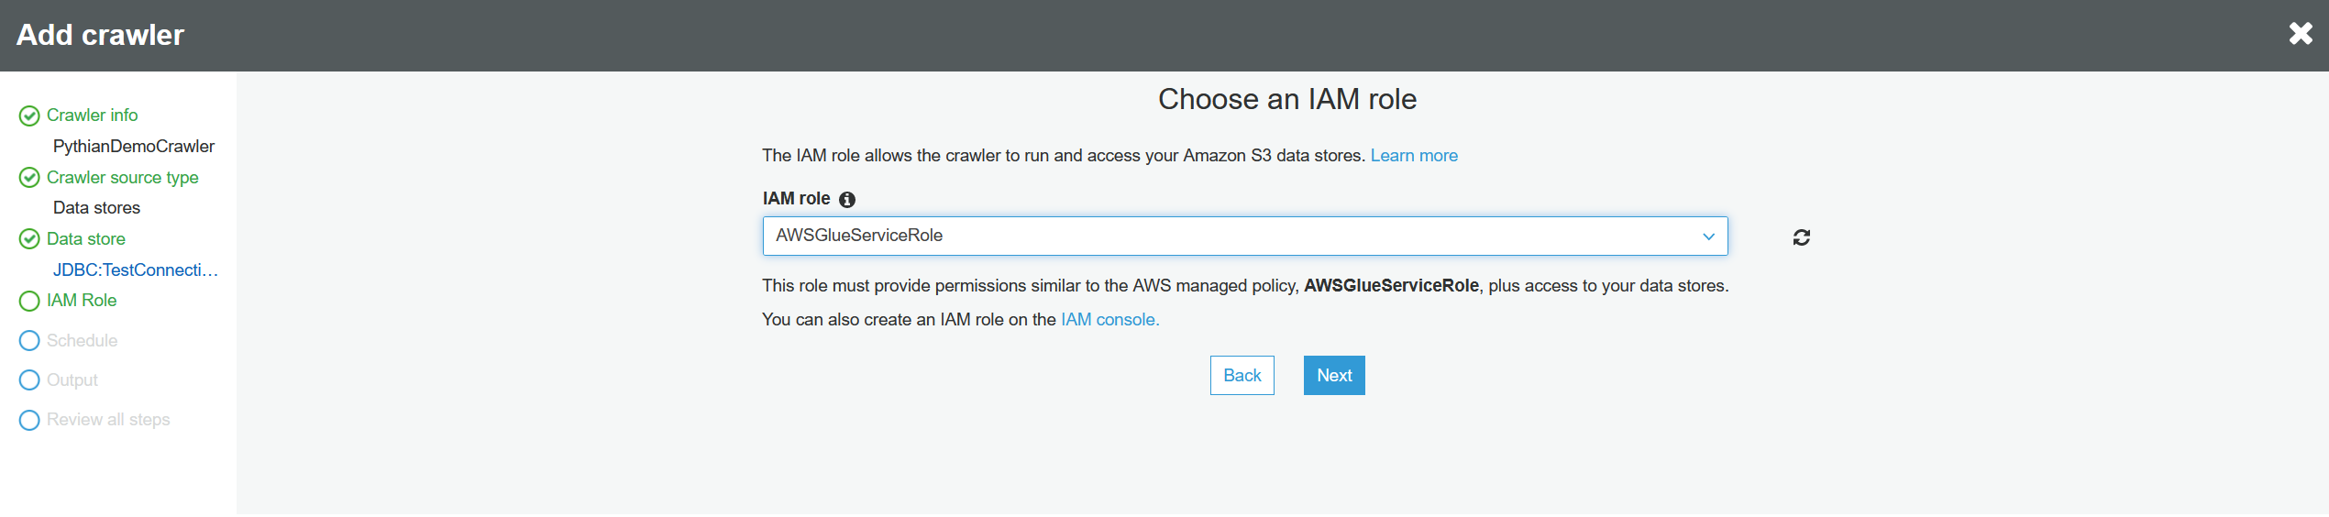
Task: Click the Crawler info green checkmark icon
Action: point(29,115)
